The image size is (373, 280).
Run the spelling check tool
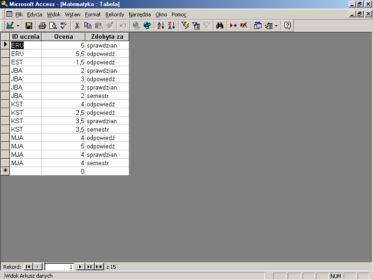click(x=63, y=26)
